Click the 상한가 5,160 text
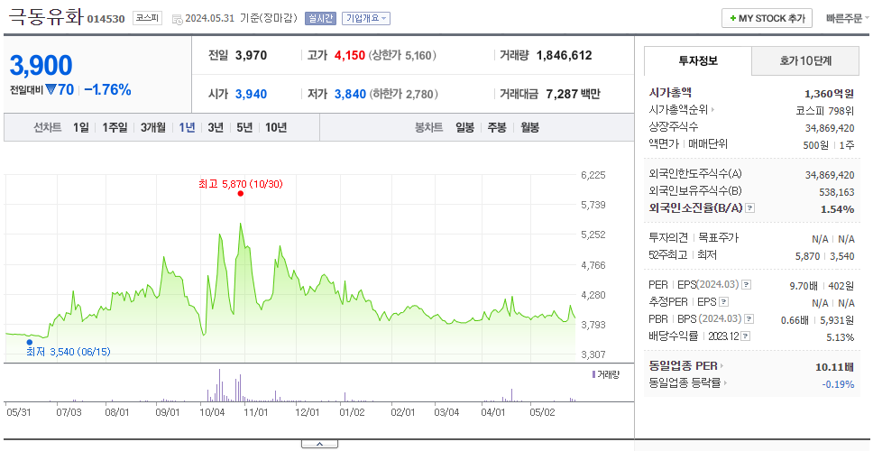This screenshot has width=873, height=451. point(402,56)
